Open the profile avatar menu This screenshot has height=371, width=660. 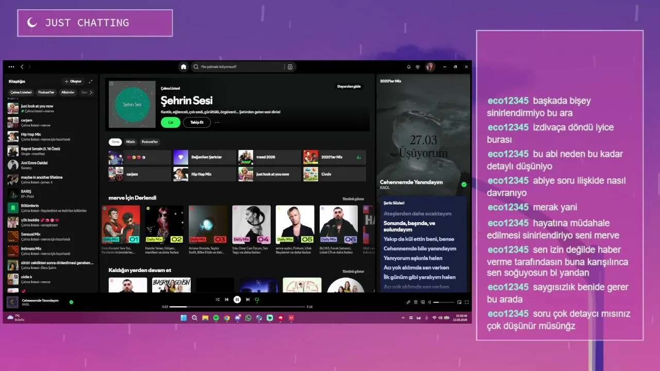430,67
